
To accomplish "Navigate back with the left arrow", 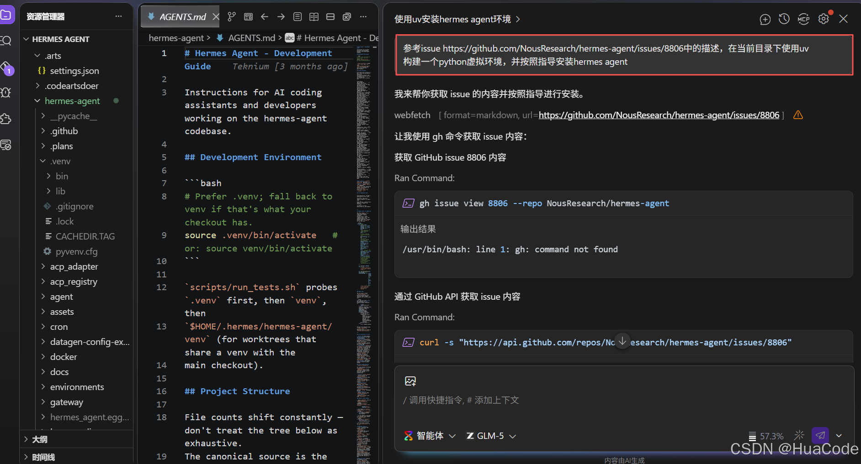I will [x=265, y=17].
